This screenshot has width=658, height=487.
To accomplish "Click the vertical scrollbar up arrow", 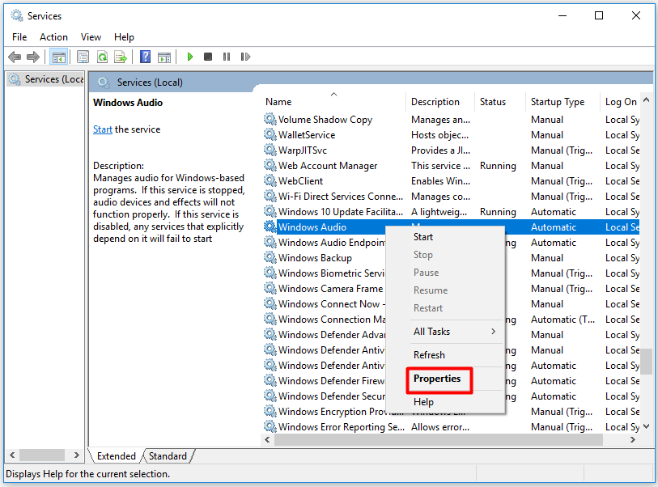I will click(646, 100).
